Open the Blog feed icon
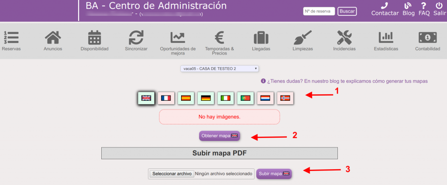 [x=408, y=6]
